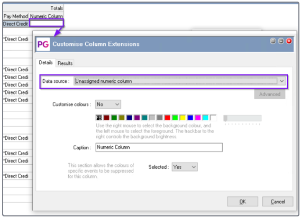Select the yellow colour swatch
301x218 pixels.
183,117
